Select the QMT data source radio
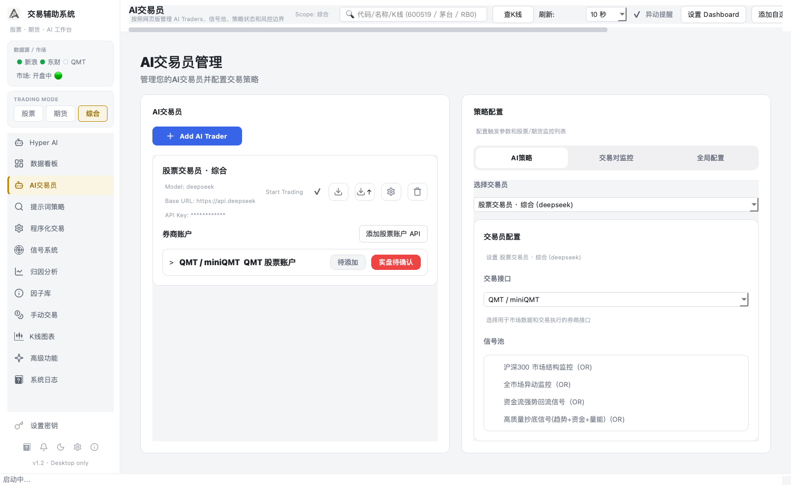This screenshot has width=791, height=485. pyautogui.click(x=66, y=62)
